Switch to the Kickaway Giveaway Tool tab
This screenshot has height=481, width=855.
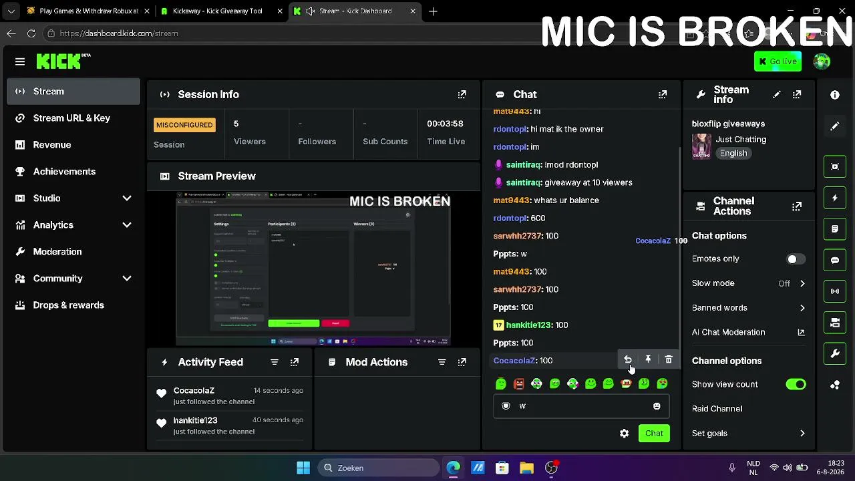pyautogui.click(x=221, y=11)
